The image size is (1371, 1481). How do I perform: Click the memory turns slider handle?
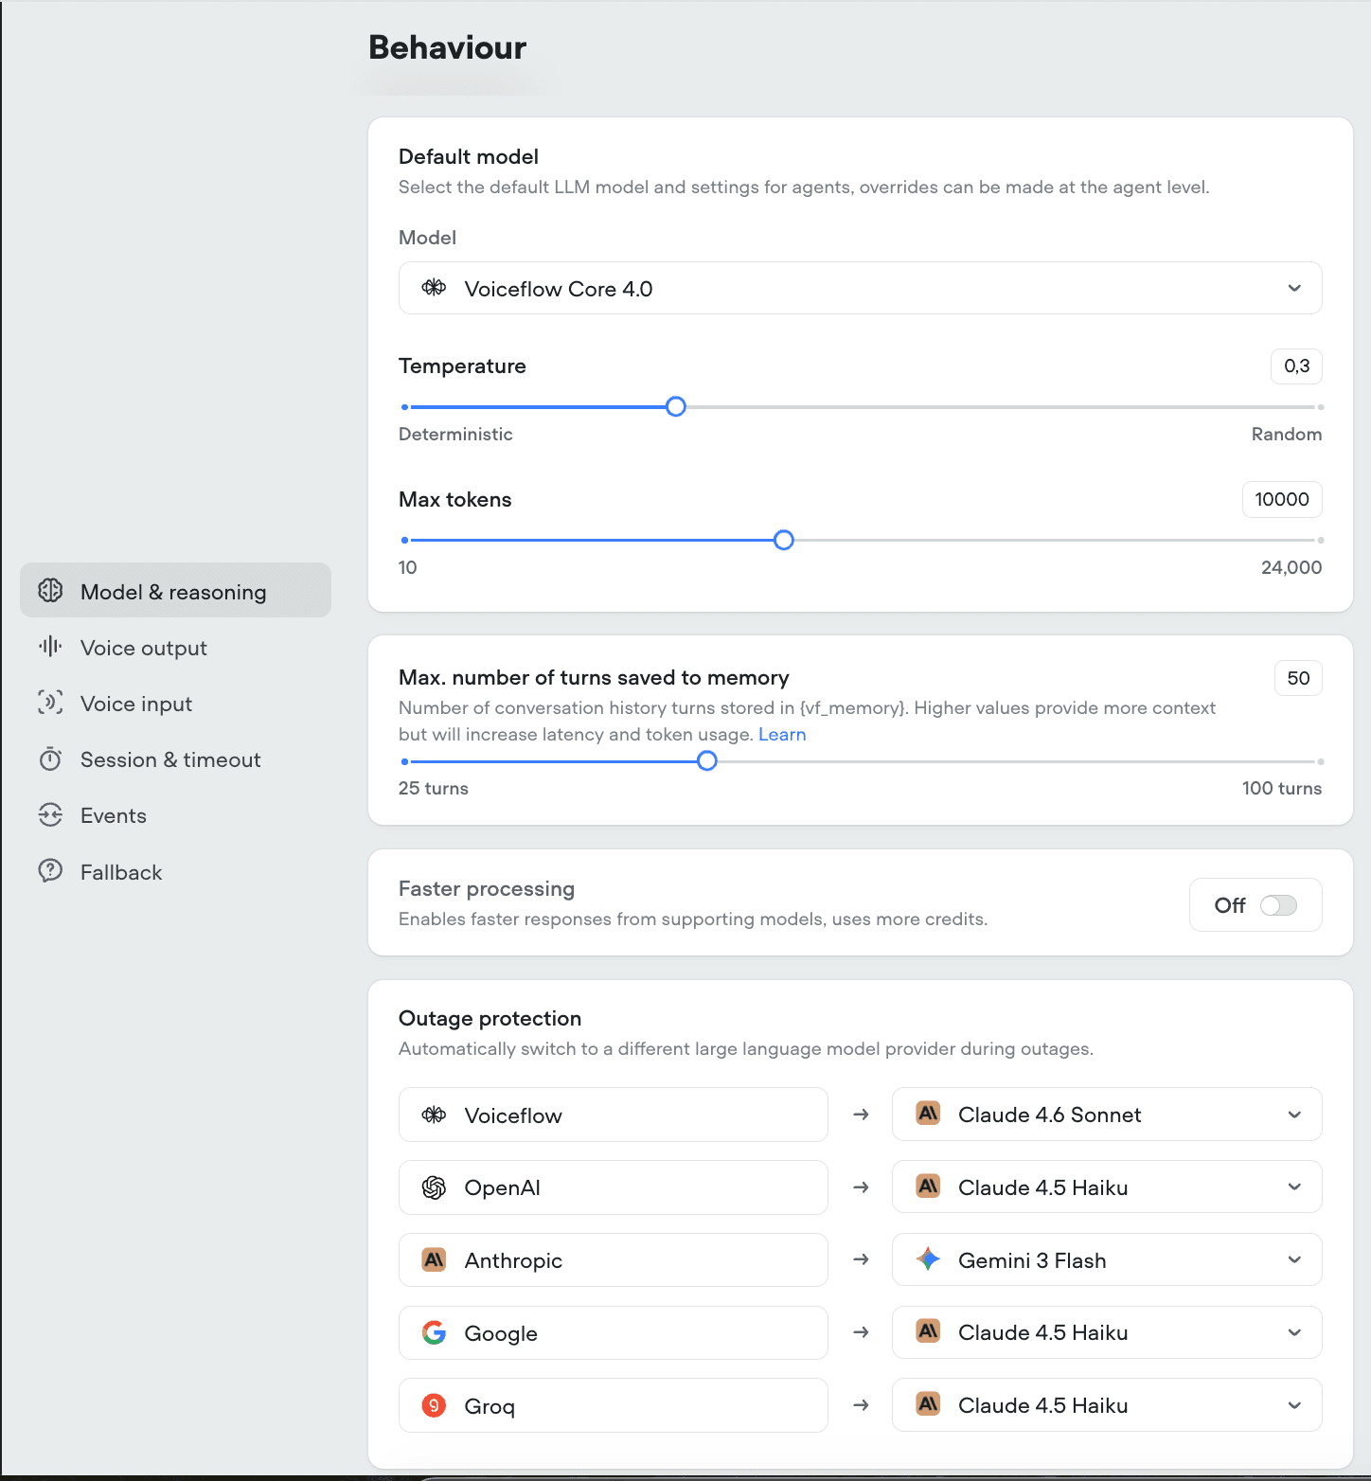[x=706, y=761]
